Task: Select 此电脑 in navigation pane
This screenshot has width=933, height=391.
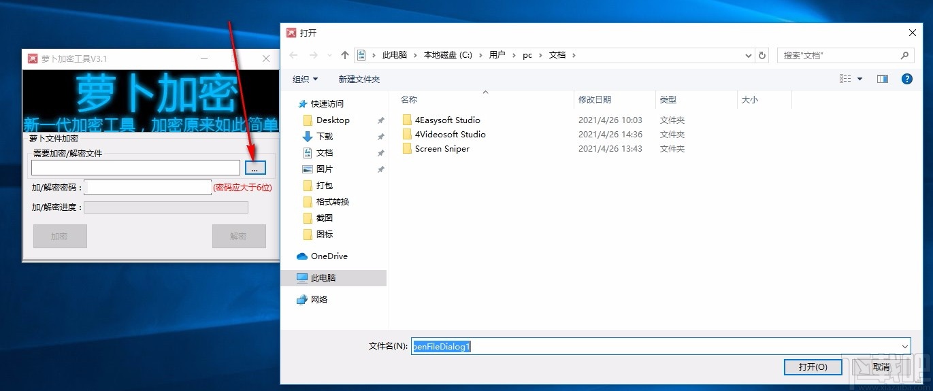Action: (x=333, y=277)
